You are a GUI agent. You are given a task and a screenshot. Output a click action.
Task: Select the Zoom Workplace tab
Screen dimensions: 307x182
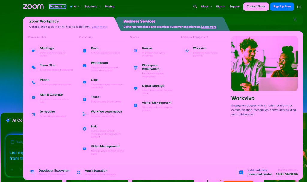pos(44,22)
